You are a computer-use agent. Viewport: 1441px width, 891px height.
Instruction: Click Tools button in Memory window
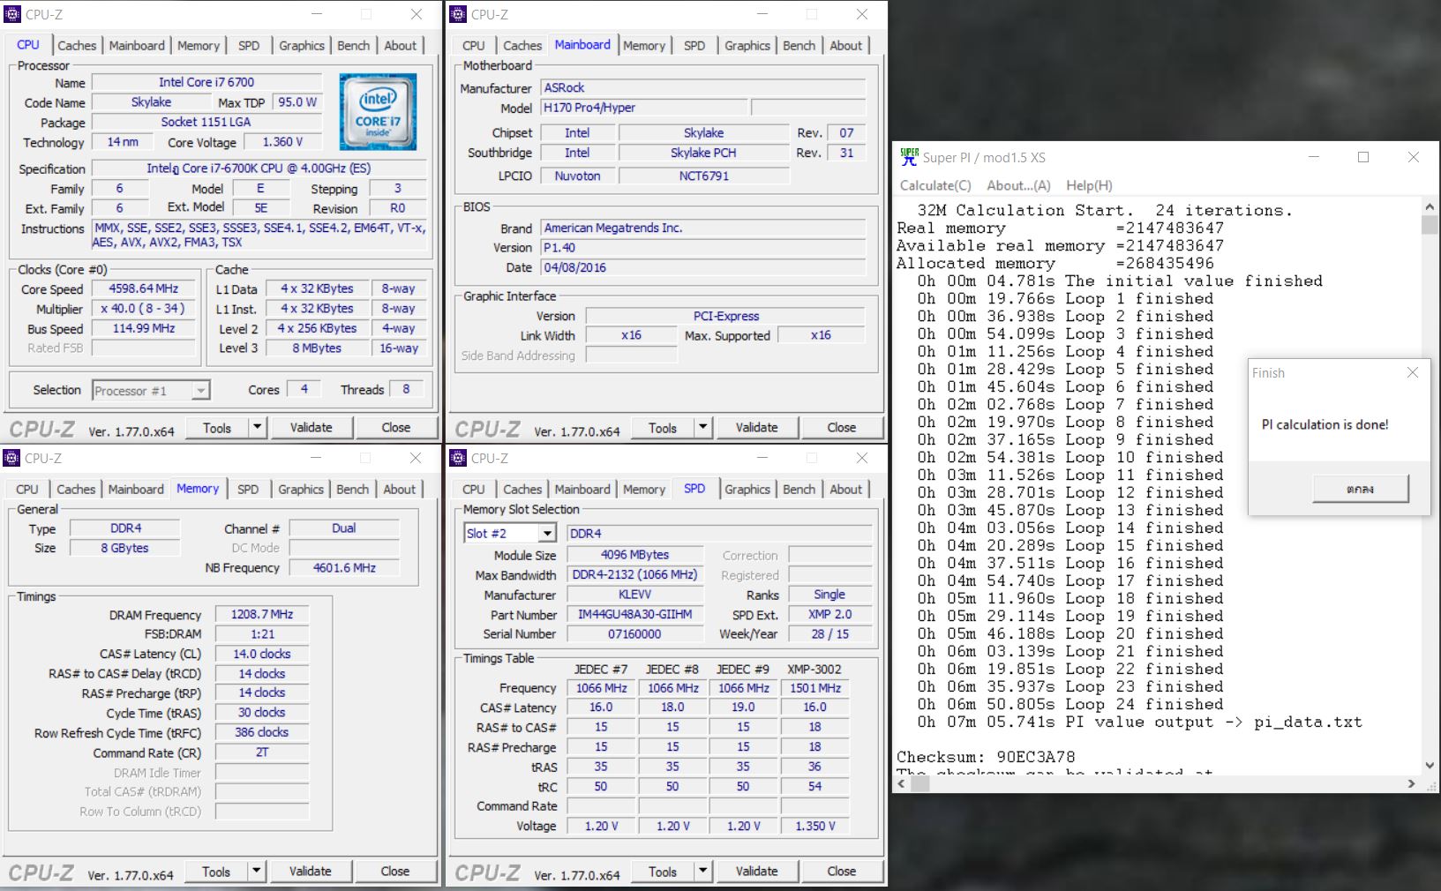tap(216, 872)
